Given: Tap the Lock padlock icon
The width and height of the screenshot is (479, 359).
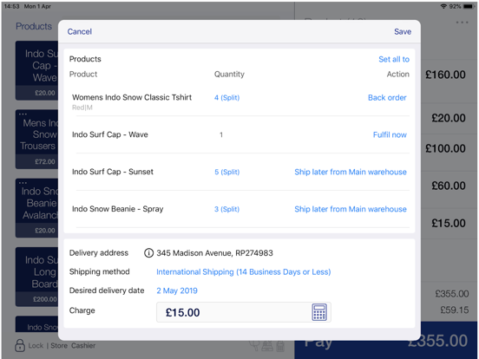Looking at the screenshot, I should point(20,345).
